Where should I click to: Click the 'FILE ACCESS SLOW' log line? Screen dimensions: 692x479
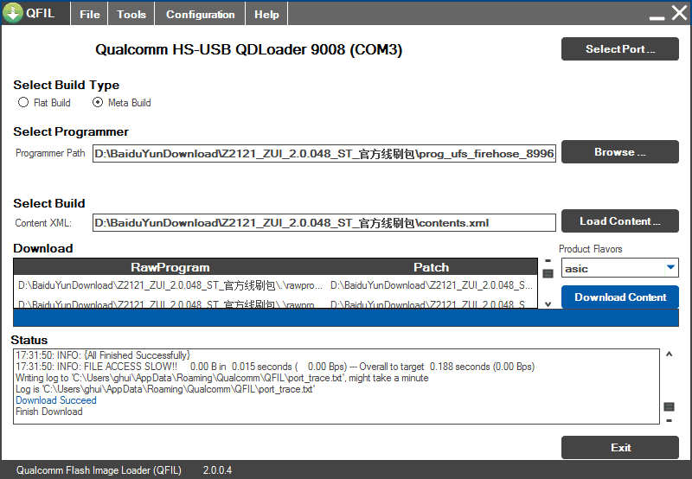tap(275, 367)
